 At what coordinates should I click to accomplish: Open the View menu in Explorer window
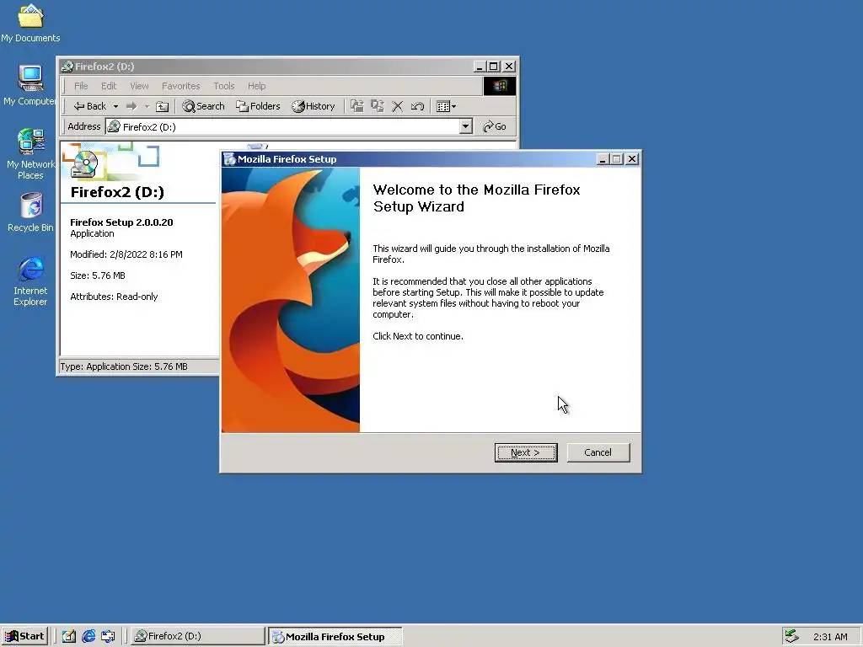[x=139, y=86]
